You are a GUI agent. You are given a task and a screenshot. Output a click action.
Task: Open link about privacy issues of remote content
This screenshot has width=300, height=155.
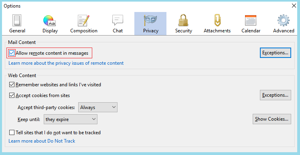click(x=66, y=63)
